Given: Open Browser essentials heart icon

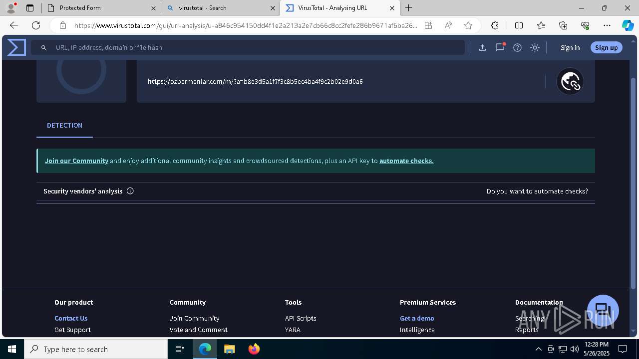Looking at the screenshot, I should (585, 25).
